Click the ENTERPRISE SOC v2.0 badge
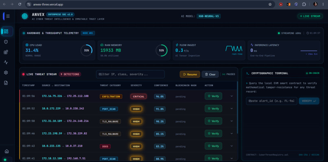Screen dimensions: 328x162 pyautogui.click(x=60, y=14)
